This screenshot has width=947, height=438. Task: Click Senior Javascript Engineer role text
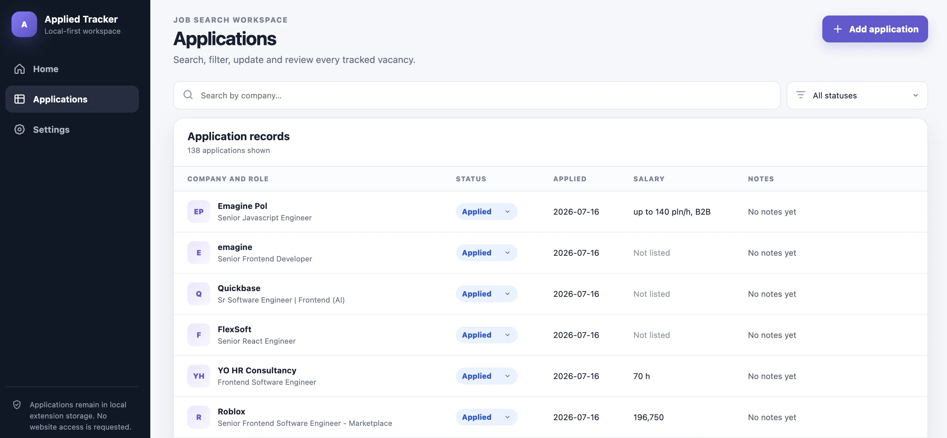click(265, 218)
